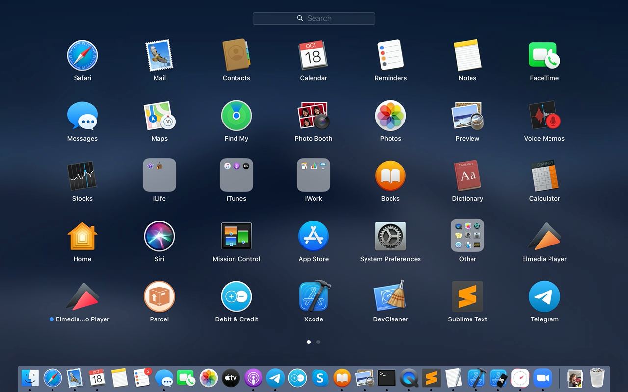The width and height of the screenshot is (628, 392).
Task: Open TextEdit in the Dock
Action: point(453,378)
